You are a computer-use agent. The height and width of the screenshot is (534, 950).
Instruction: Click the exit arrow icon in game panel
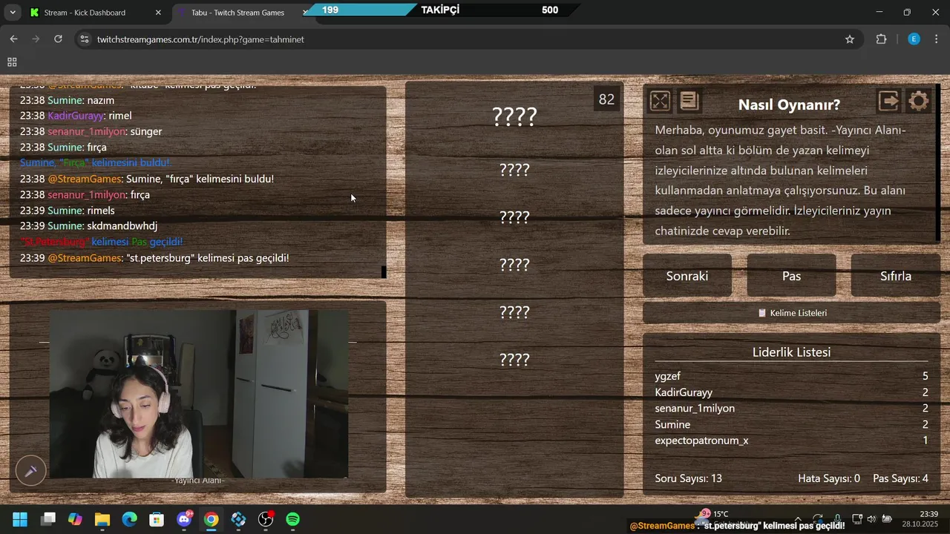pyautogui.click(x=888, y=101)
